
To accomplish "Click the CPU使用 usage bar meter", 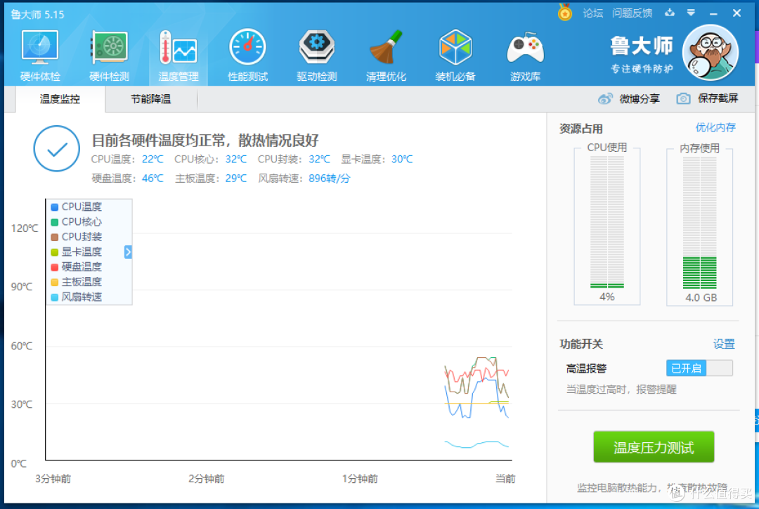I will (607, 222).
